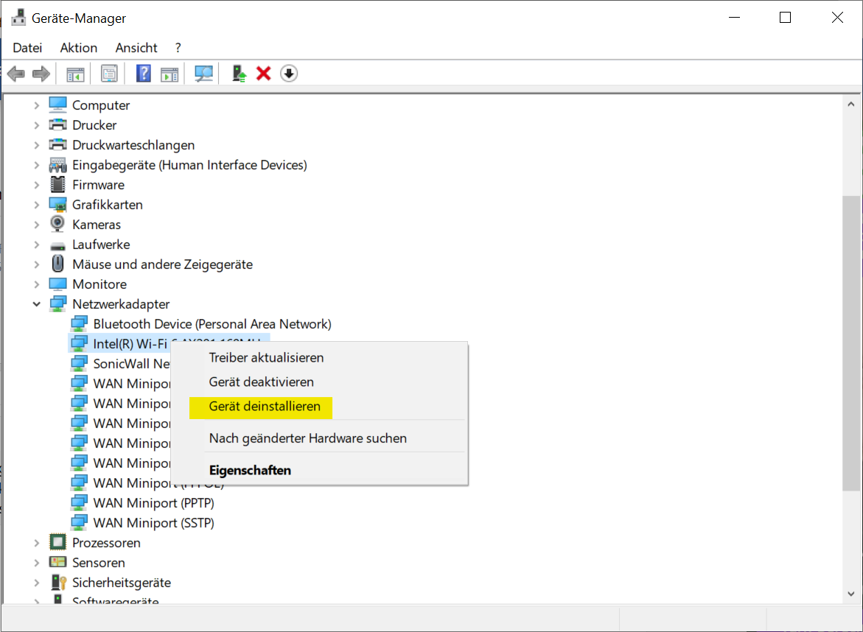Click the Kameras webcam icon
The height and width of the screenshot is (632, 863).
click(x=57, y=224)
